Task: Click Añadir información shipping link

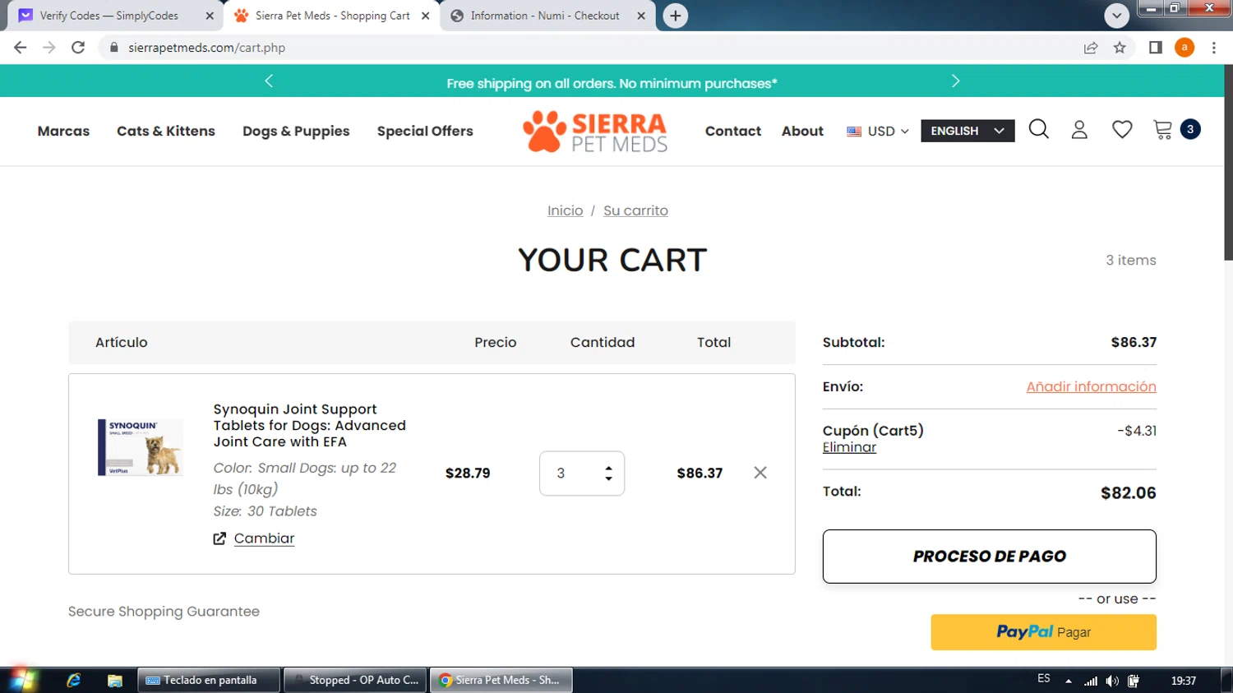Action: 1091,386
